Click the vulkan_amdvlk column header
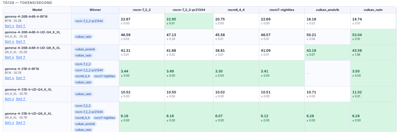Viewport: 397px width, 132px height. point(328,10)
